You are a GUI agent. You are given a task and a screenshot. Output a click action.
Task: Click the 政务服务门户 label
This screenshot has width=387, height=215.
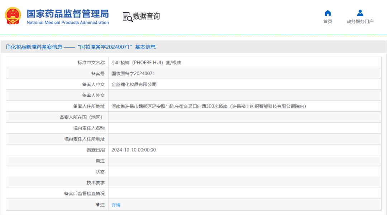(x=360, y=22)
